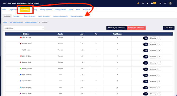Open the settings gear icon
This screenshot has width=177, height=96.
pyautogui.click(x=165, y=3)
